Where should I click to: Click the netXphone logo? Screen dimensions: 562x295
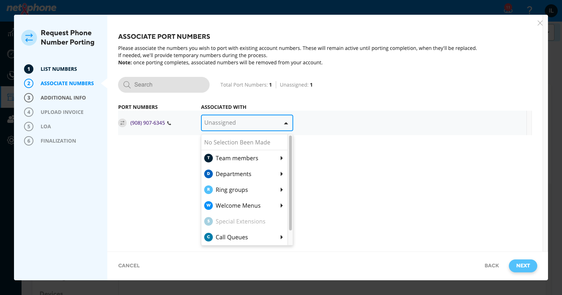coord(32,8)
